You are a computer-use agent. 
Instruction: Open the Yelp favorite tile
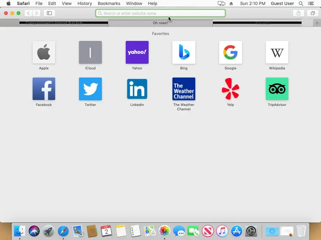[x=230, y=89]
